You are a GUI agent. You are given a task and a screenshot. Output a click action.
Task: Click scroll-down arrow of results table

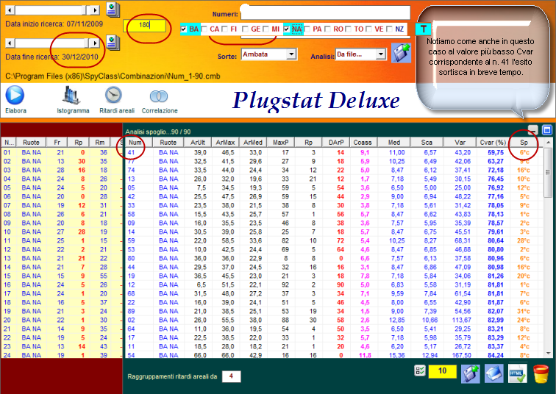(548, 354)
